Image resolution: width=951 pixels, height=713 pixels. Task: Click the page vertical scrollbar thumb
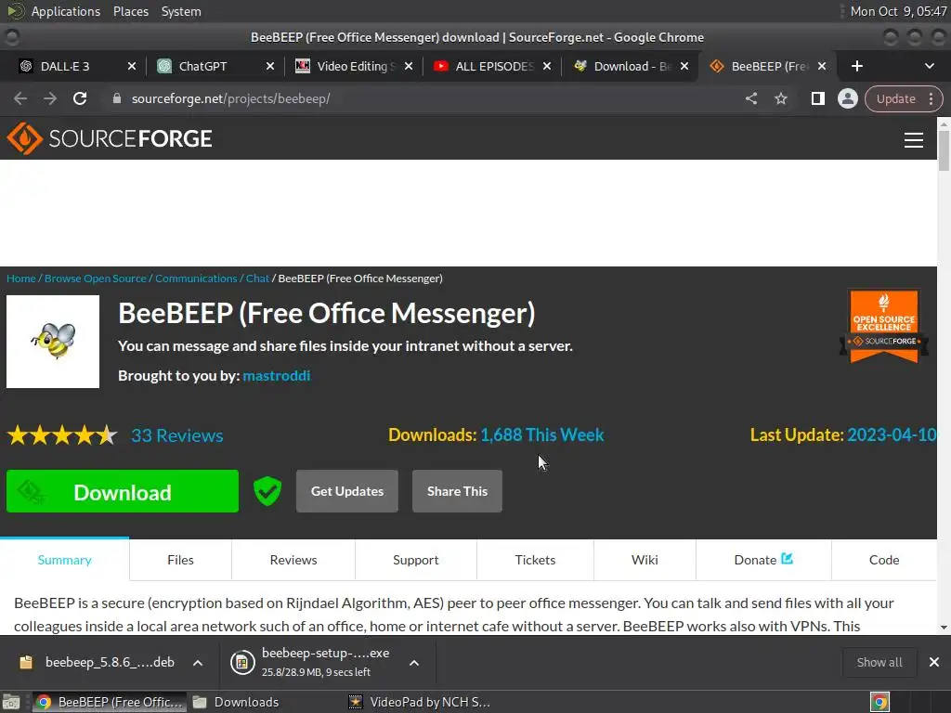click(x=944, y=150)
